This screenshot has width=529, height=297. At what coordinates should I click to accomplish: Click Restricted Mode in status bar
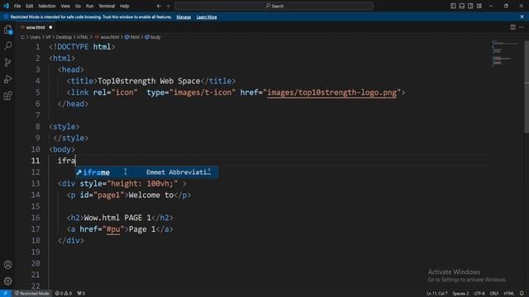tap(31, 294)
